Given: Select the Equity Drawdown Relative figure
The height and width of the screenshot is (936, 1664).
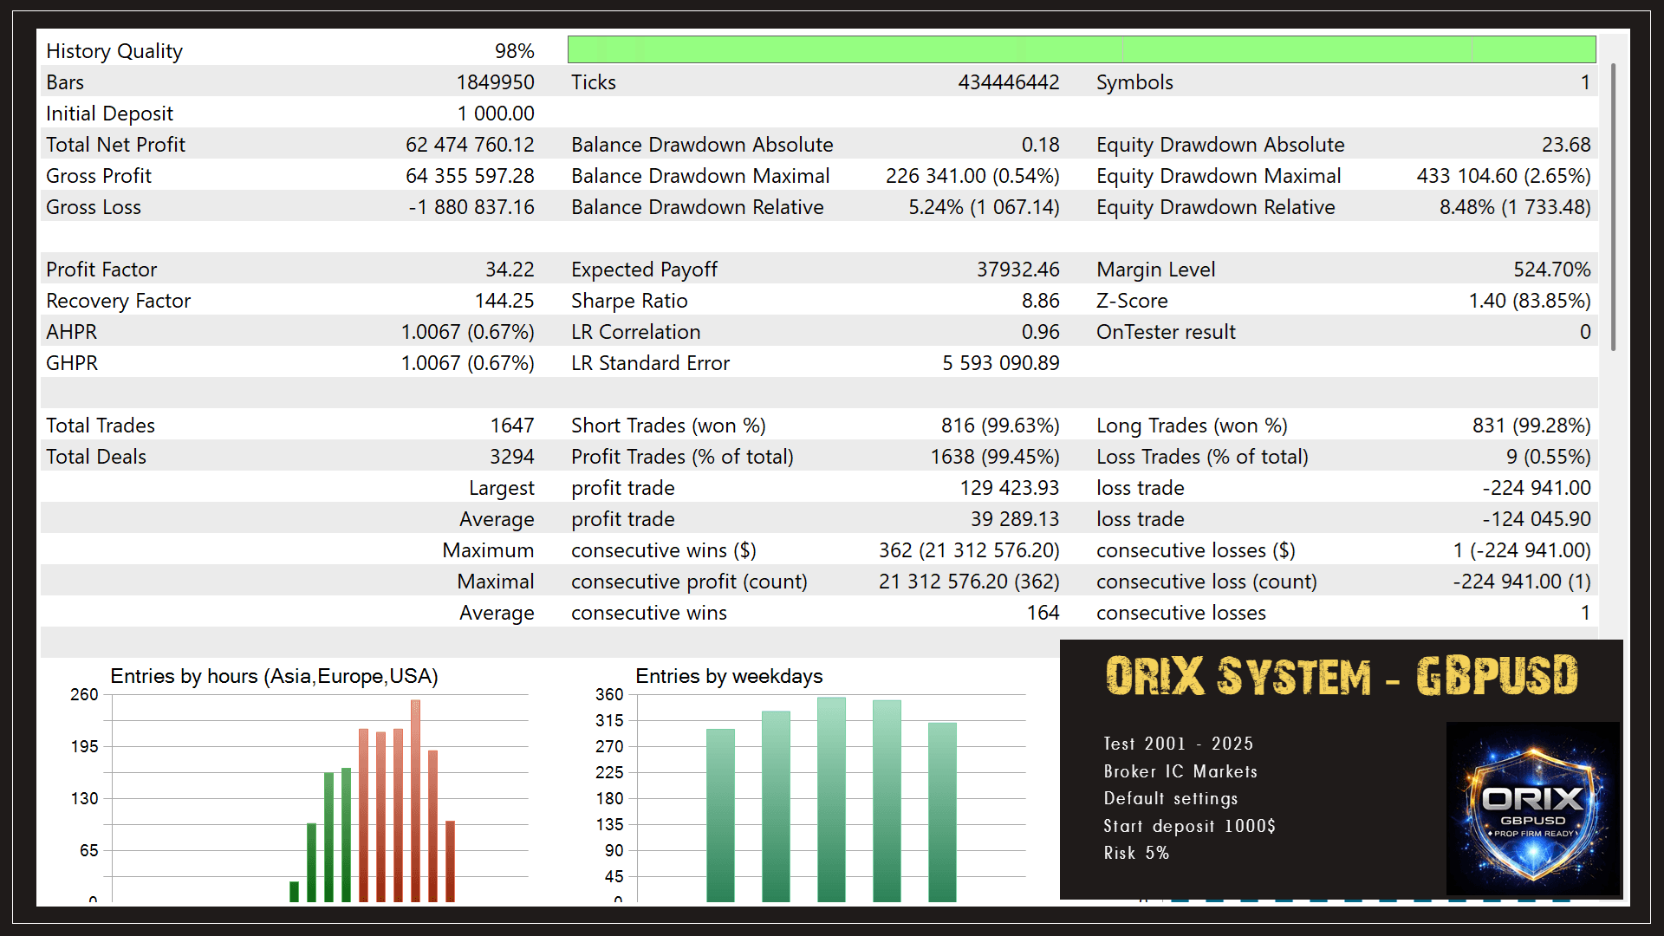Looking at the screenshot, I should tap(1515, 207).
